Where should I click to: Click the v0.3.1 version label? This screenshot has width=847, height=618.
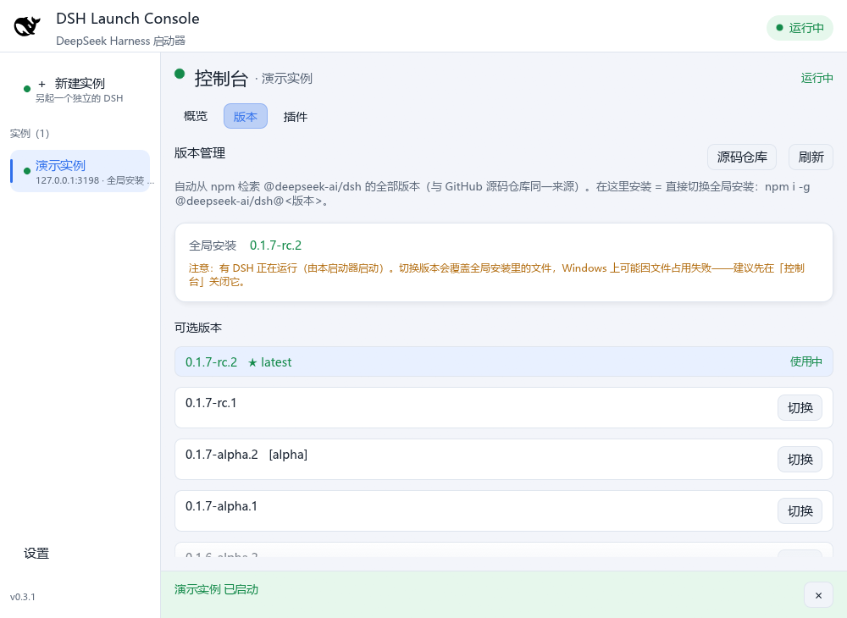[x=23, y=597]
